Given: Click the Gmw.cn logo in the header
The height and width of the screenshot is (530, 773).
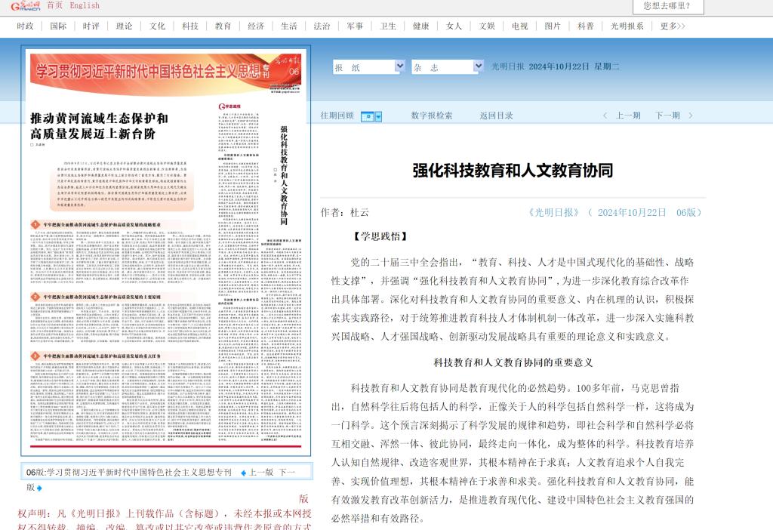Looking at the screenshot, I should click(26, 5).
